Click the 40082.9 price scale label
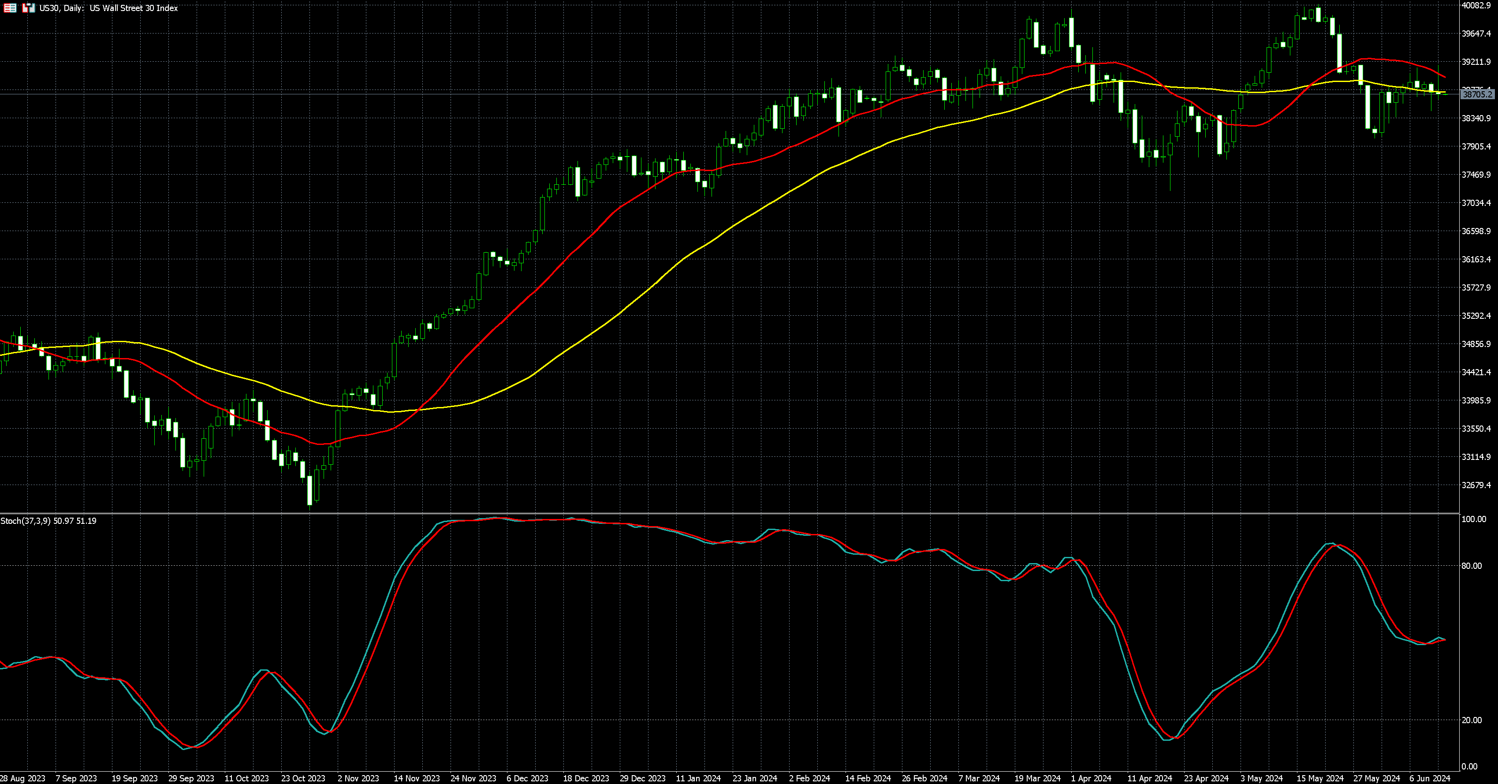This screenshot has width=1498, height=784. coord(1476,5)
